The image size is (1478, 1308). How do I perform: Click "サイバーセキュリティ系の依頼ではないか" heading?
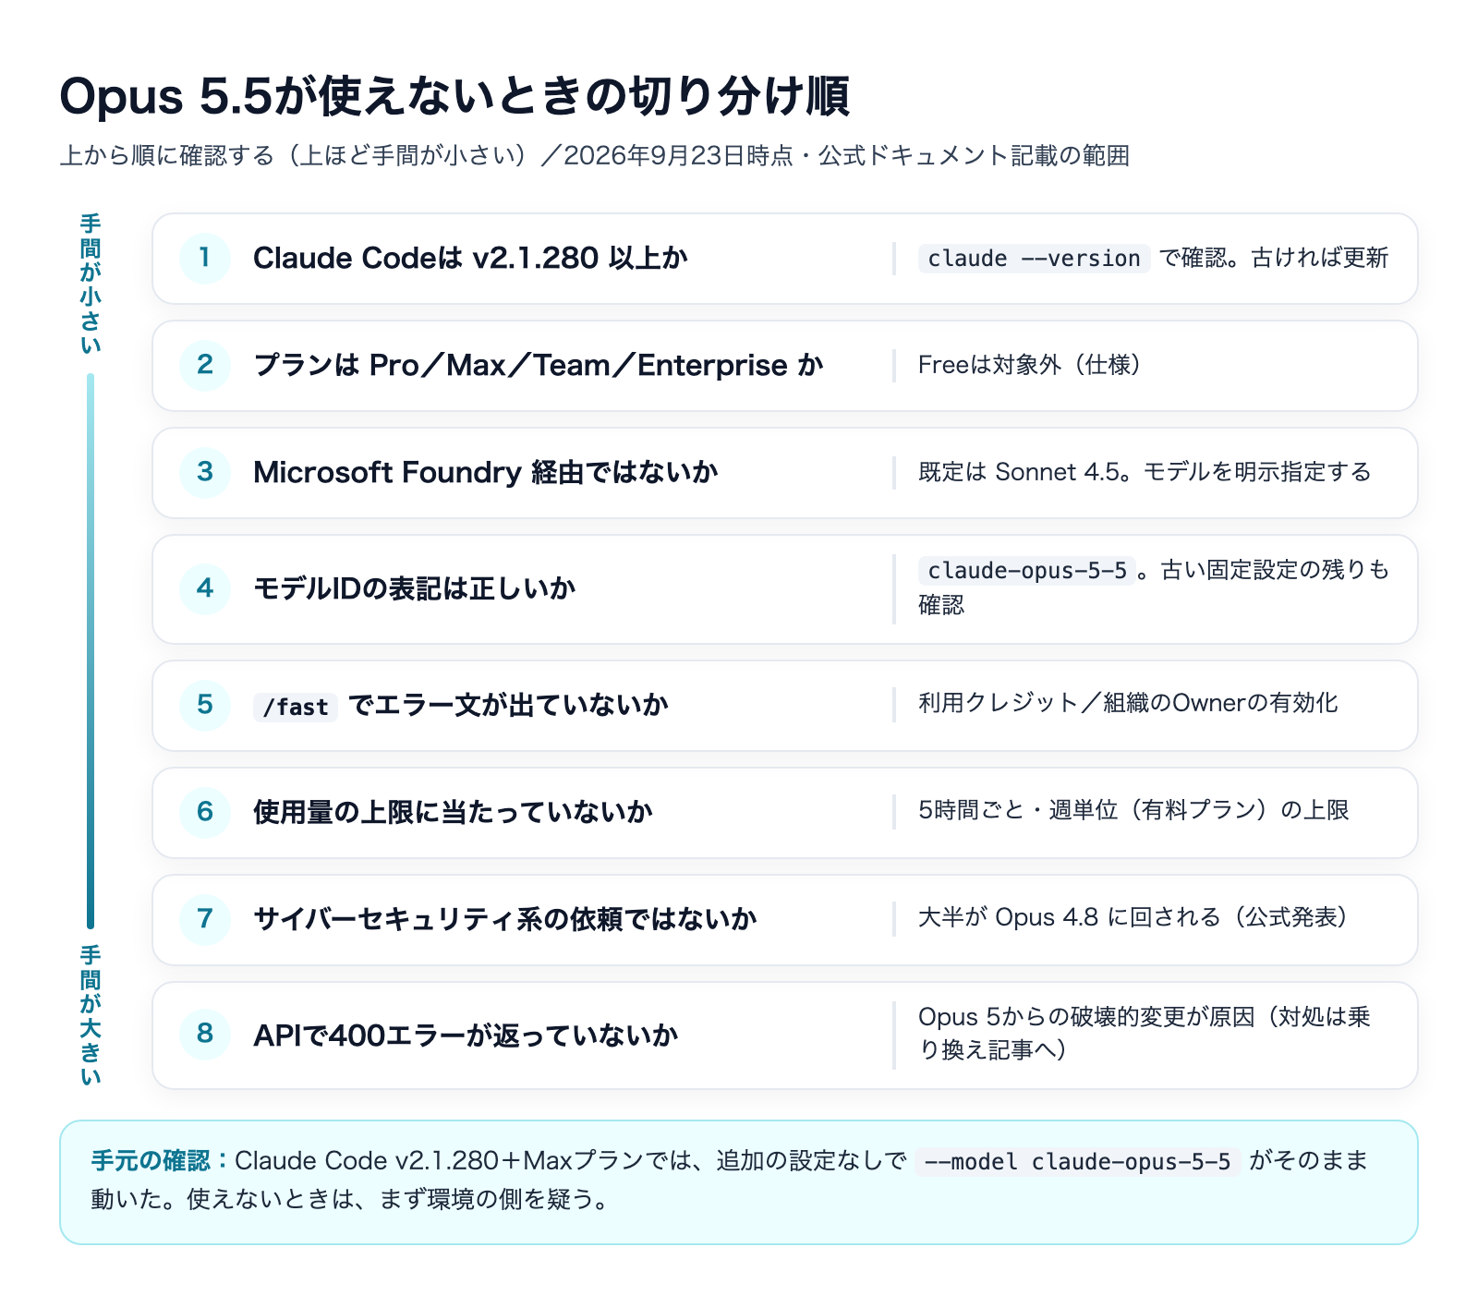coord(505,920)
